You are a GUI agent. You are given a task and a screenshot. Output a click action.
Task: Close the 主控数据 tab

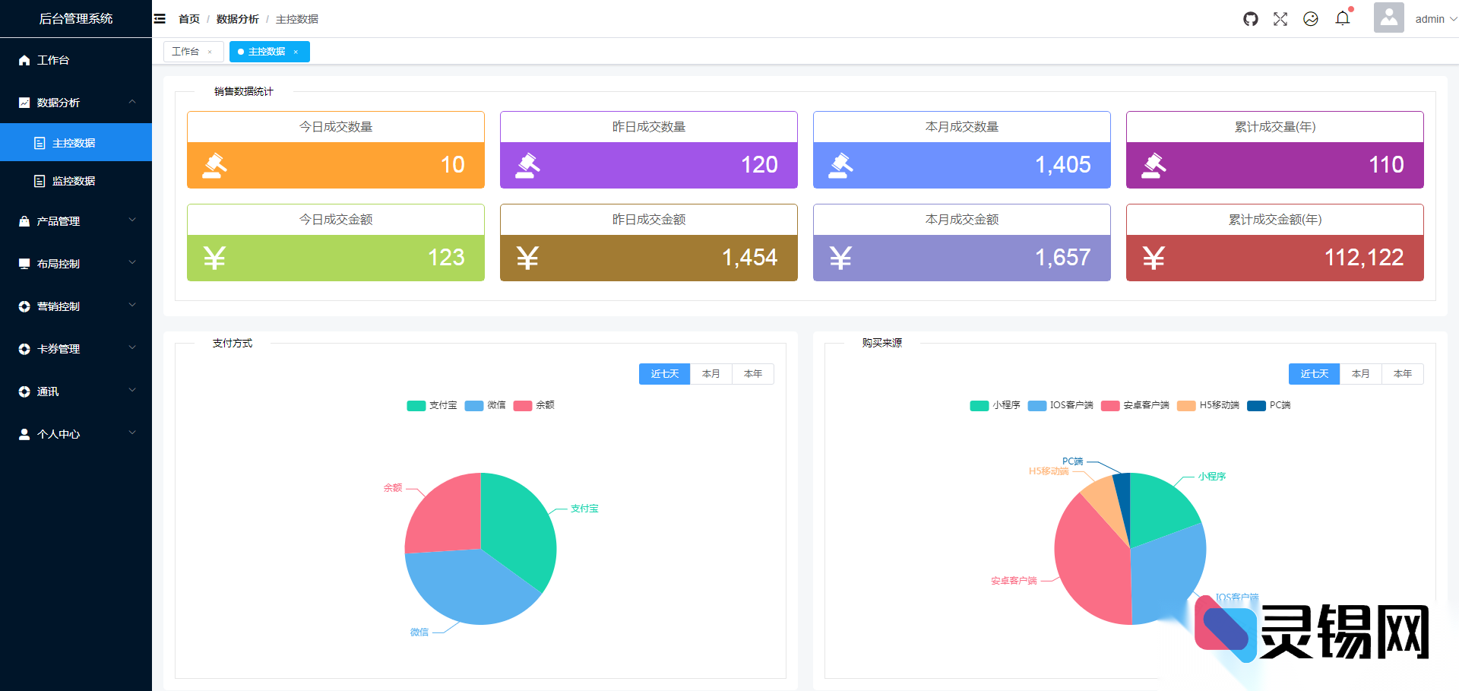pyautogui.click(x=294, y=52)
